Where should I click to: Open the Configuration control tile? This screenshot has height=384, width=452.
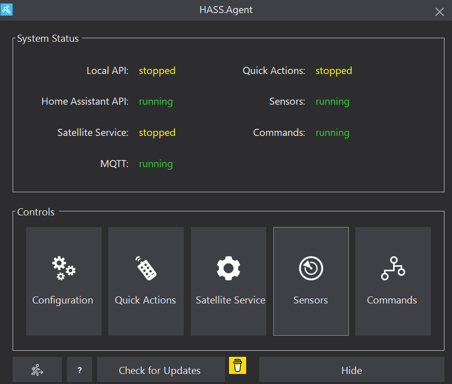pos(64,281)
